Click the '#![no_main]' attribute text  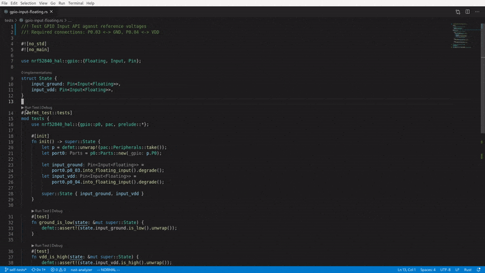click(x=35, y=50)
